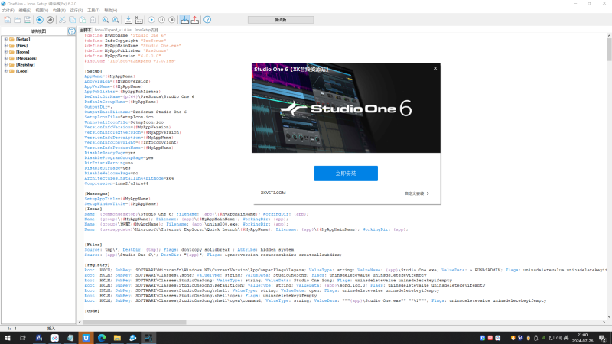Click the Copy toolbar icon
612x344 pixels.
72,20
